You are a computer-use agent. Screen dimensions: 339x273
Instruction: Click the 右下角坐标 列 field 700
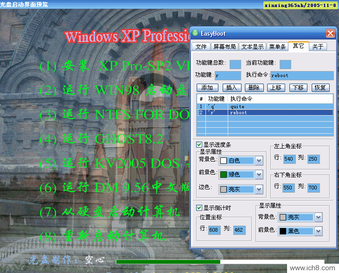click(313, 188)
